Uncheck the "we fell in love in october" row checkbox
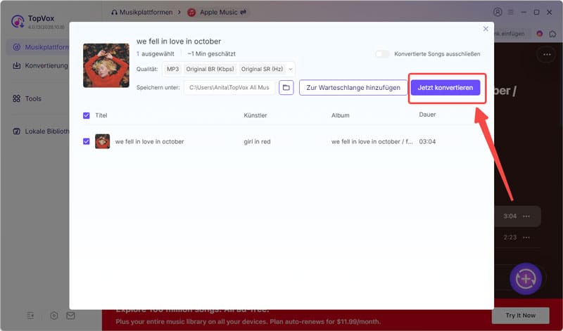563x331 pixels. [86, 141]
